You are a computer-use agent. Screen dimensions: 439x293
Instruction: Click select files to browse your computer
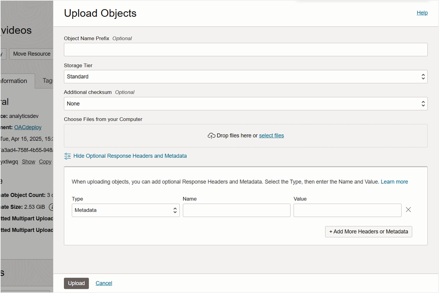tap(271, 135)
